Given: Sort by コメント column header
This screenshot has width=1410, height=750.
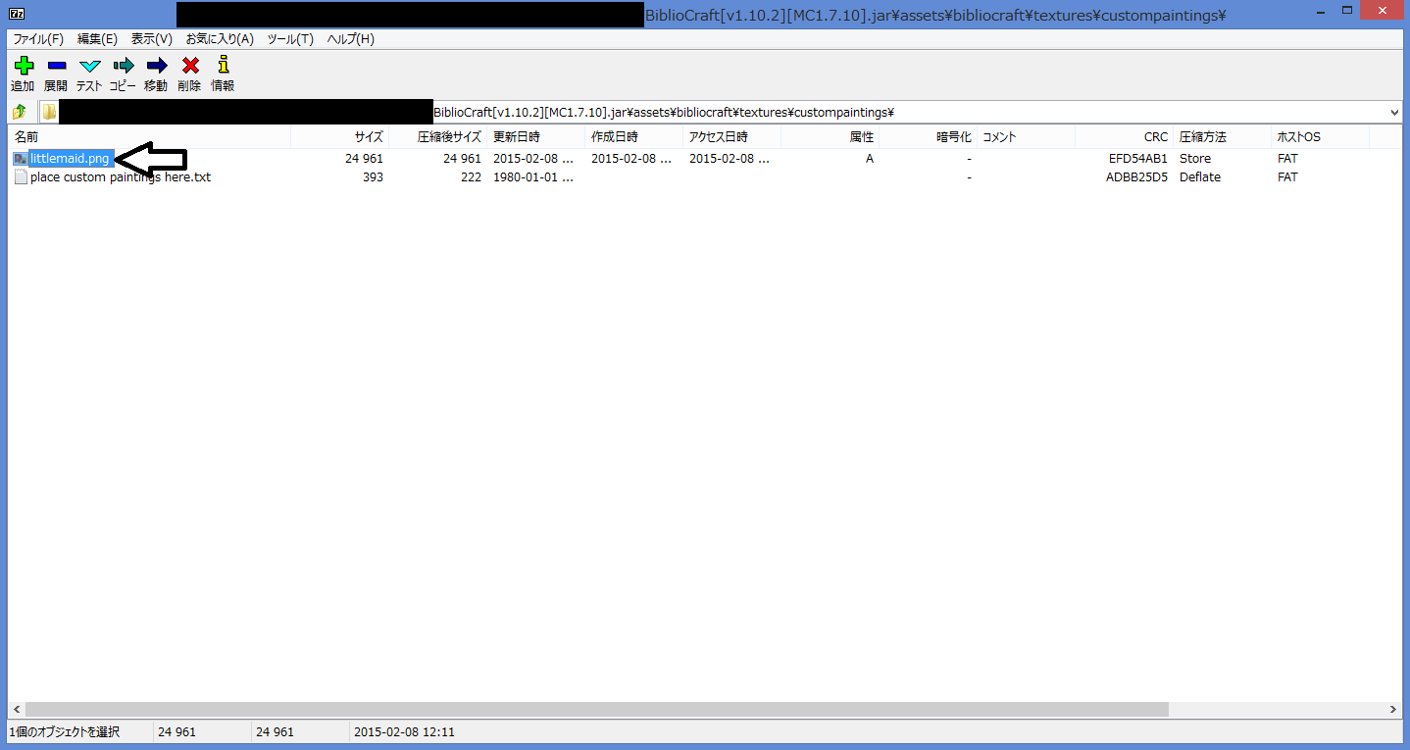Looking at the screenshot, I should click(1026, 137).
